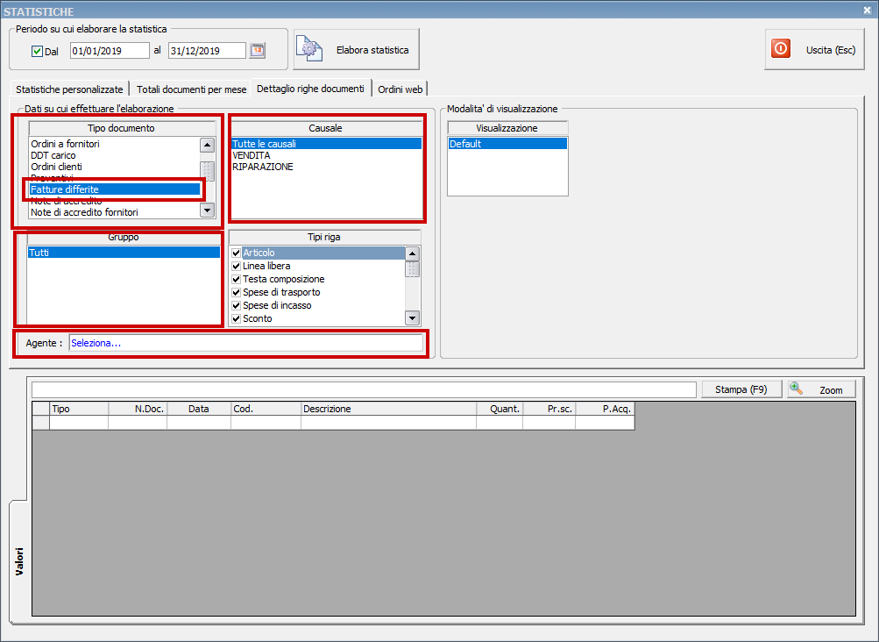Click the Elabora statistica gear icon
879x642 pixels.
point(310,49)
